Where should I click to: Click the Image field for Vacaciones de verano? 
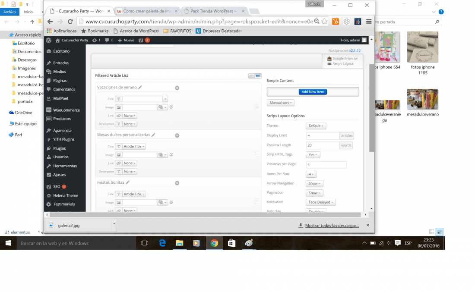tap(139, 107)
